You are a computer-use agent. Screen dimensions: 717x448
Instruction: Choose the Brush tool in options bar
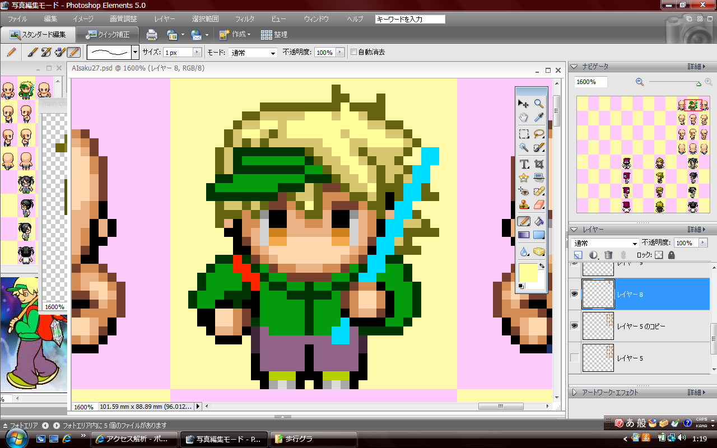point(32,52)
